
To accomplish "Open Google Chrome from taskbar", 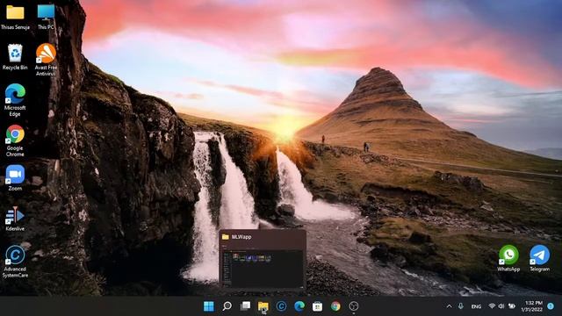I will click(335, 306).
